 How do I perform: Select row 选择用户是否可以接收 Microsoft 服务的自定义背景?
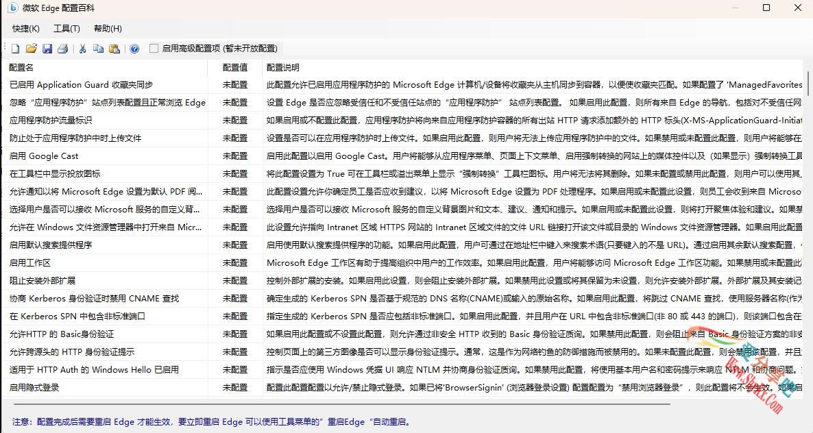pyautogui.click(x=402, y=209)
